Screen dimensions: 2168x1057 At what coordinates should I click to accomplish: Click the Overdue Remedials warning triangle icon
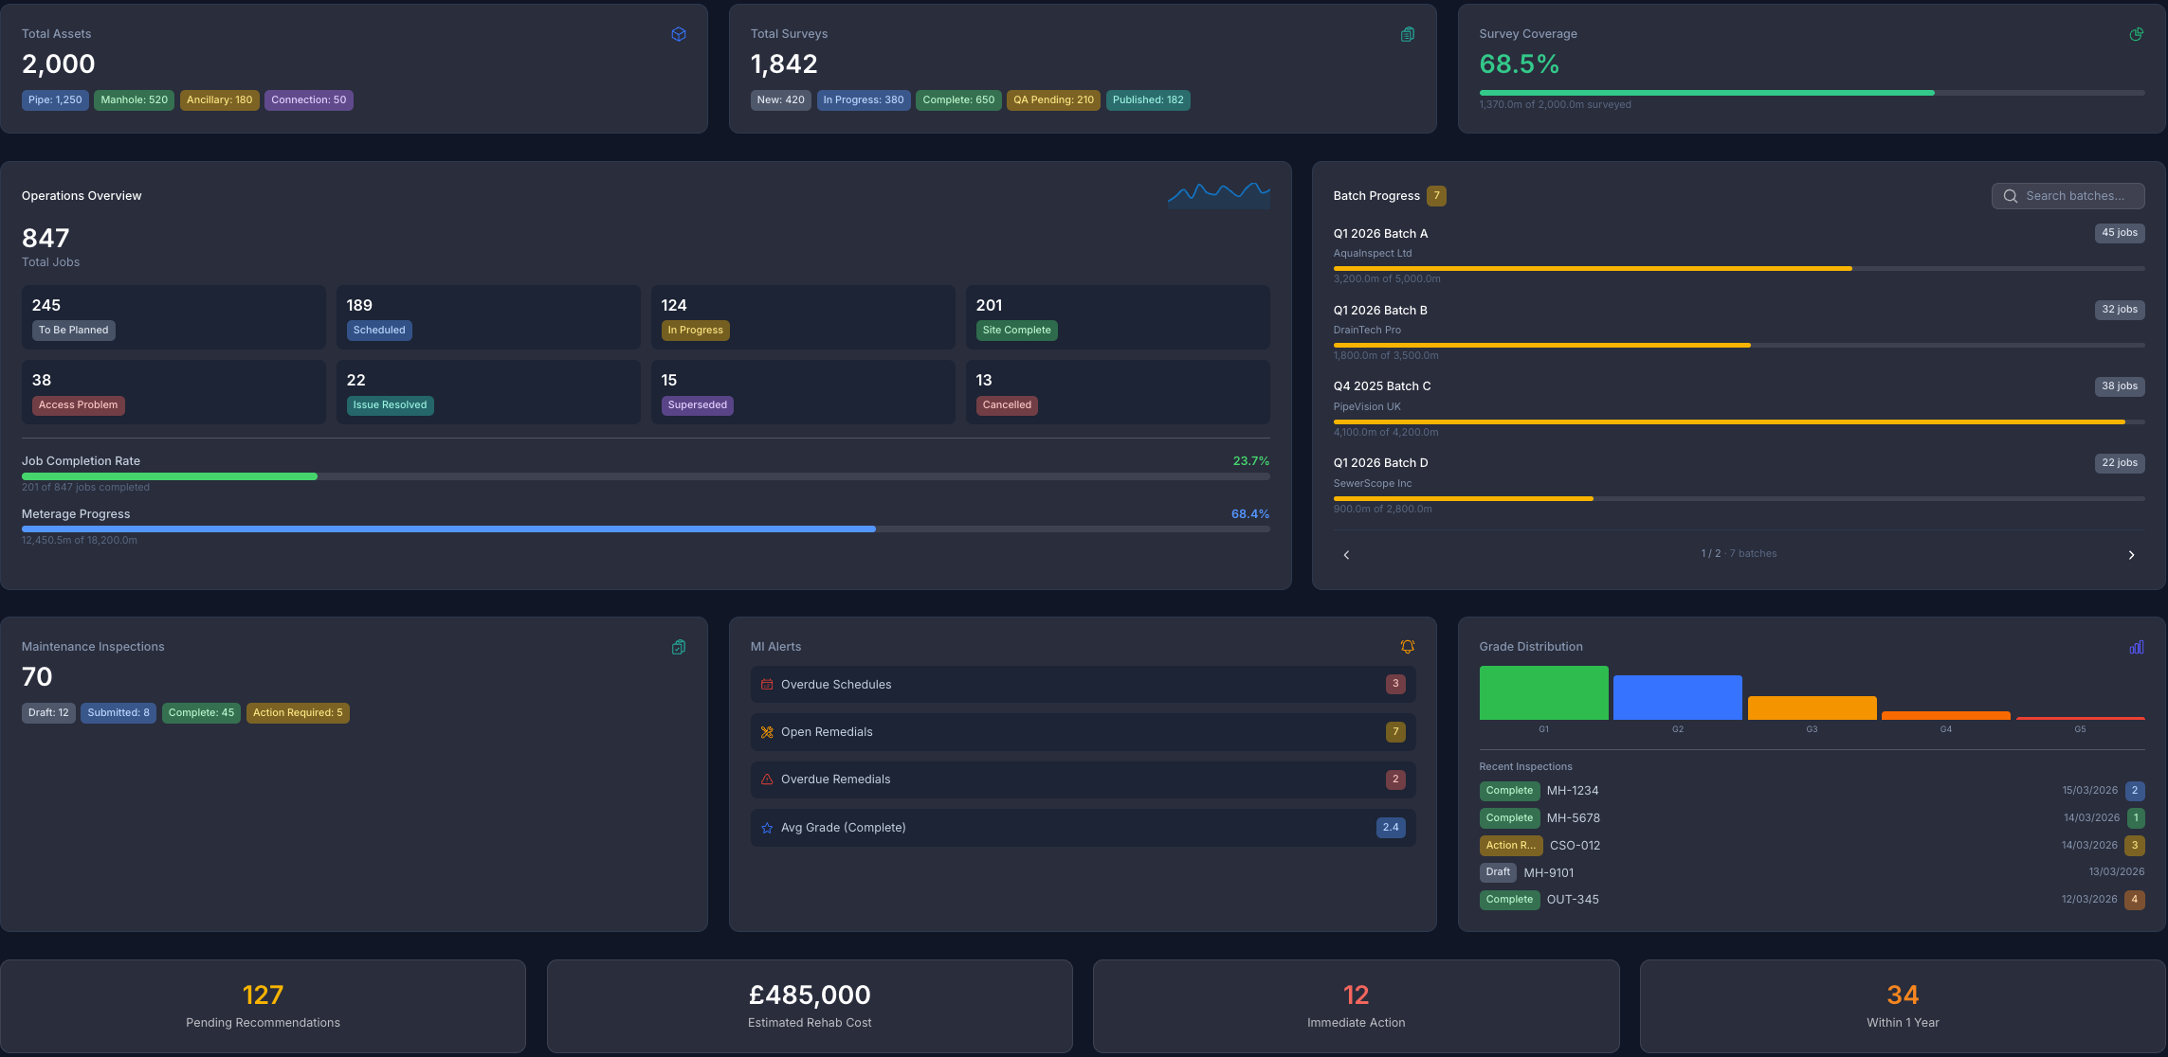point(767,779)
